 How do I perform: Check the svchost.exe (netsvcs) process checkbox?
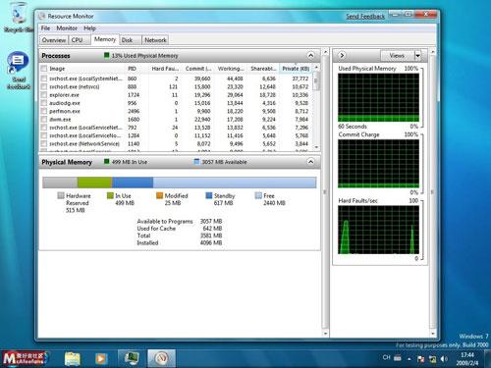point(44,86)
